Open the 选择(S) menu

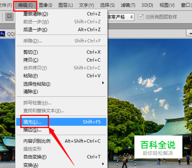(x=107, y=5)
